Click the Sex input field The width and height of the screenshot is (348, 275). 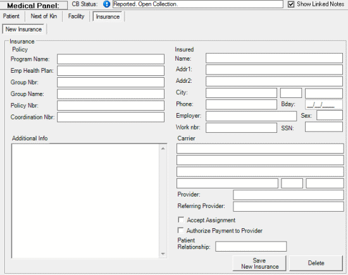pos(330,115)
